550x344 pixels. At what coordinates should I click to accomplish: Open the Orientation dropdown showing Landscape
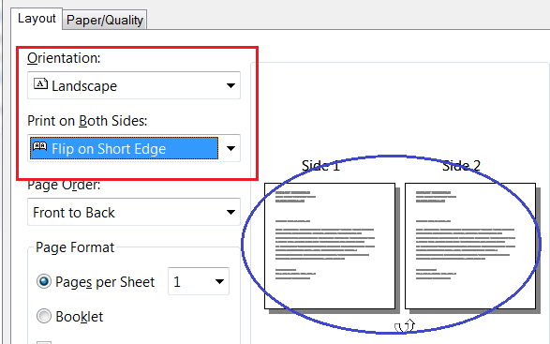tap(134, 85)
